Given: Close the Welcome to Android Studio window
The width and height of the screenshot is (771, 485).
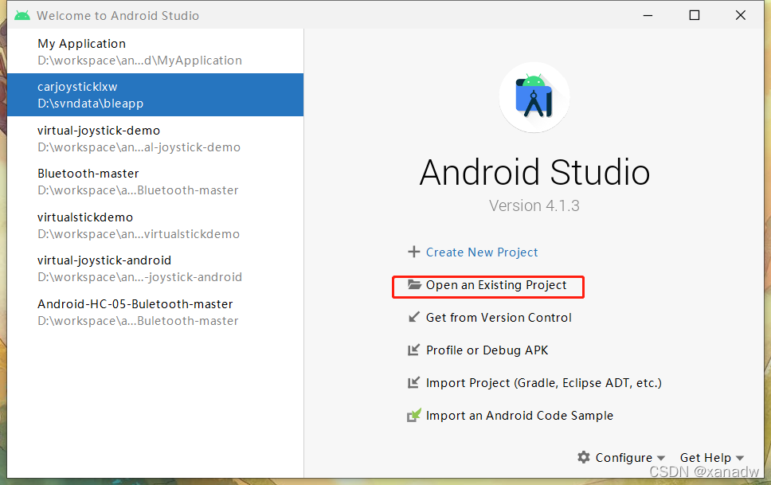Looking at the screenshot, I should (x=741, y=15).
